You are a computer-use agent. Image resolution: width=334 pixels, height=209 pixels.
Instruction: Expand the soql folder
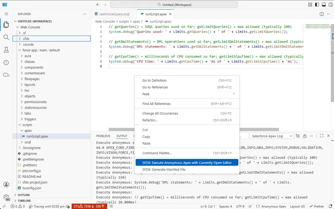pos(51,142)
